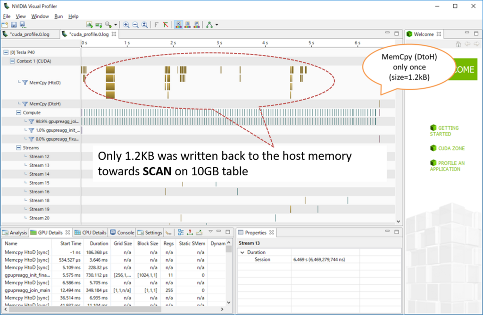Open the dropdown arrow beside tree icon
The height and width of the screenshot is (315, 483).
coord(217,25)
